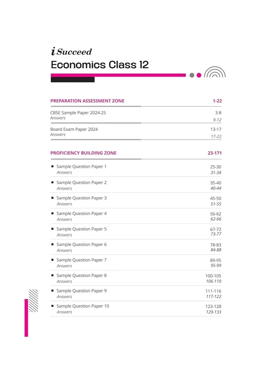Click page range 23-171 of Proficiency zone
268x366 pixels.
coord(215,153)
